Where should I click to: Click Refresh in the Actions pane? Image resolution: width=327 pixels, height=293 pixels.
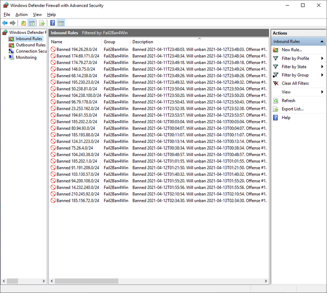click(x=288, y=101)
